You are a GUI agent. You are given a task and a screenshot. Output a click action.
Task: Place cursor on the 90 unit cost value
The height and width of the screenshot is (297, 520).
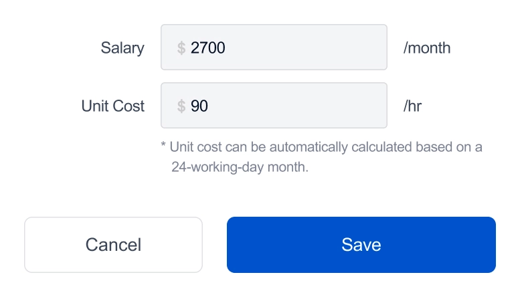coord(199,106)
